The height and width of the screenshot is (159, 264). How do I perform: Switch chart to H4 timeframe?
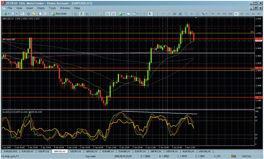point(242,14)
